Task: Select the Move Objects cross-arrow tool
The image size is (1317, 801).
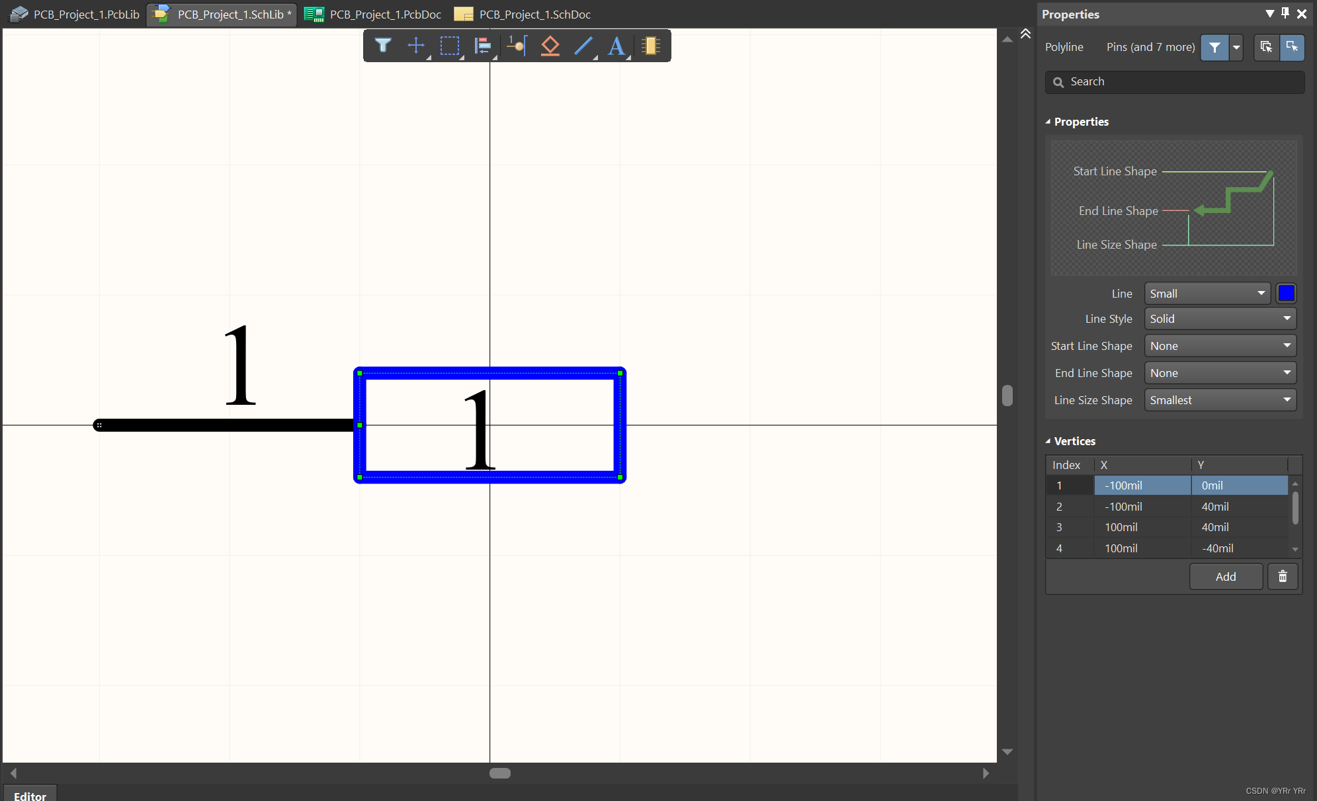Action: pyautogui.click(x=416, y=46)
